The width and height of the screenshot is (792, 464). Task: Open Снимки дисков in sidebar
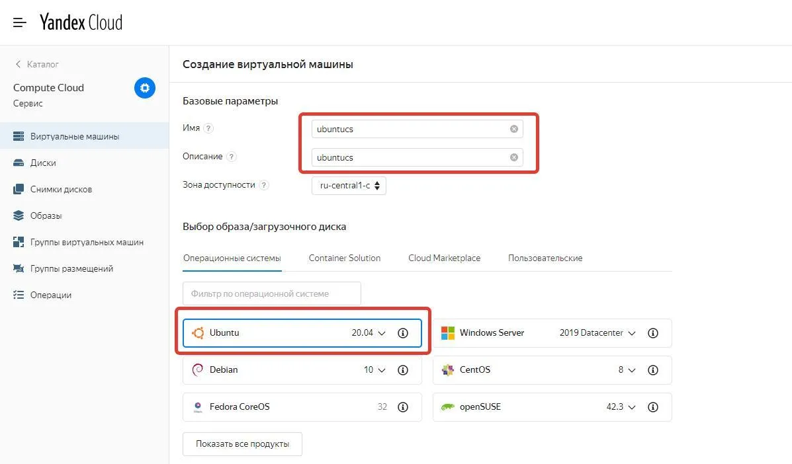61,190
